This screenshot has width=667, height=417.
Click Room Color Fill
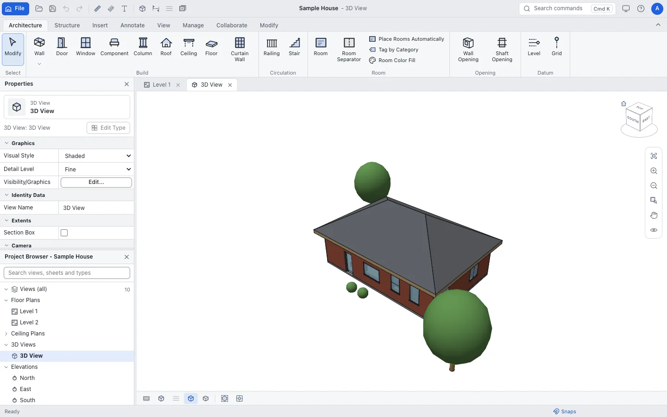click(392, 60)
